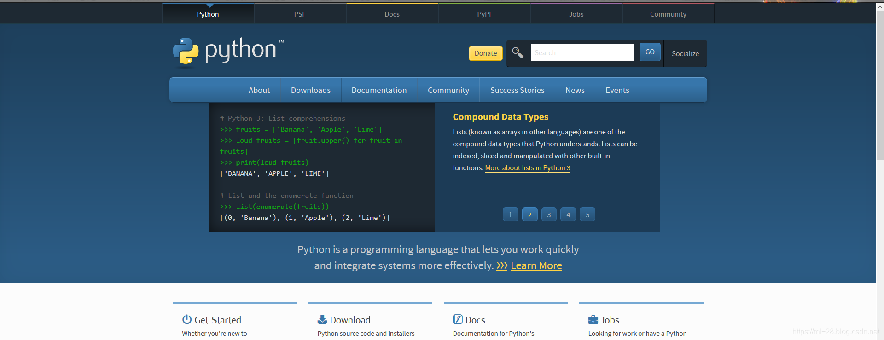Open the About navigation menu

click(x=259, y=90)
